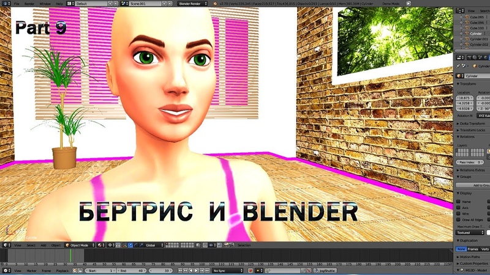Open the No Sync dropdown
The height and width of the screenshot is (275, 490).
pyautogui.click(x=228, y=271)
